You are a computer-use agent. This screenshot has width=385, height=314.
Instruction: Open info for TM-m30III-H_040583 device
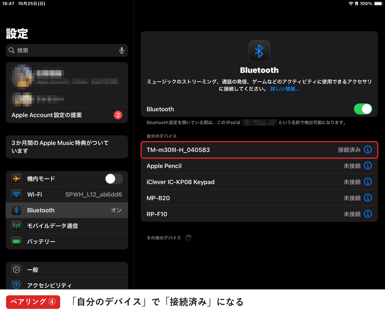[368, 149]
